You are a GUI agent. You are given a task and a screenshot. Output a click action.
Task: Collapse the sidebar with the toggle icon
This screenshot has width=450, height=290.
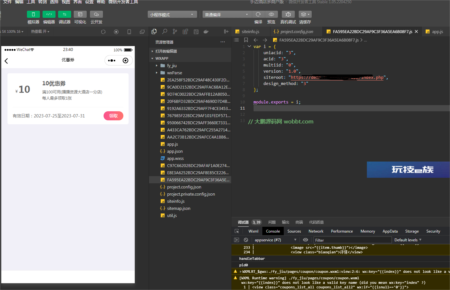[226, 31]
